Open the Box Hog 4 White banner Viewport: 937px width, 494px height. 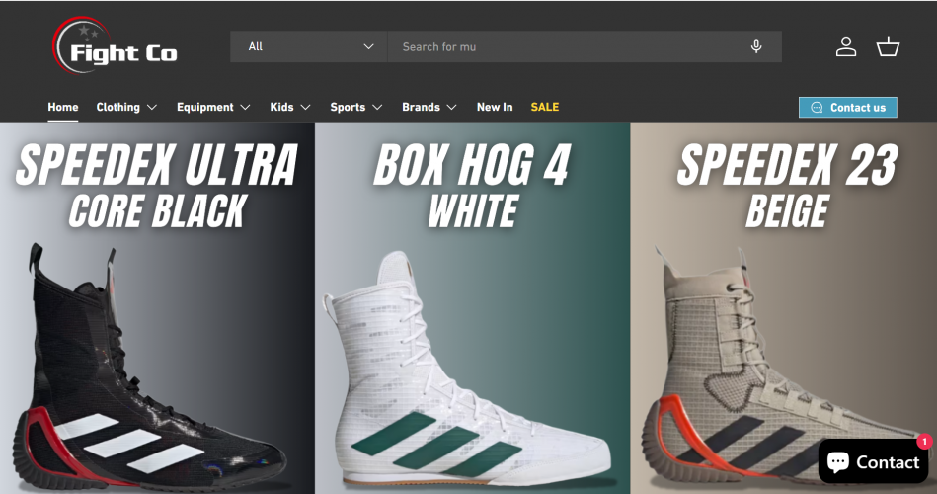tap(472, 308)
